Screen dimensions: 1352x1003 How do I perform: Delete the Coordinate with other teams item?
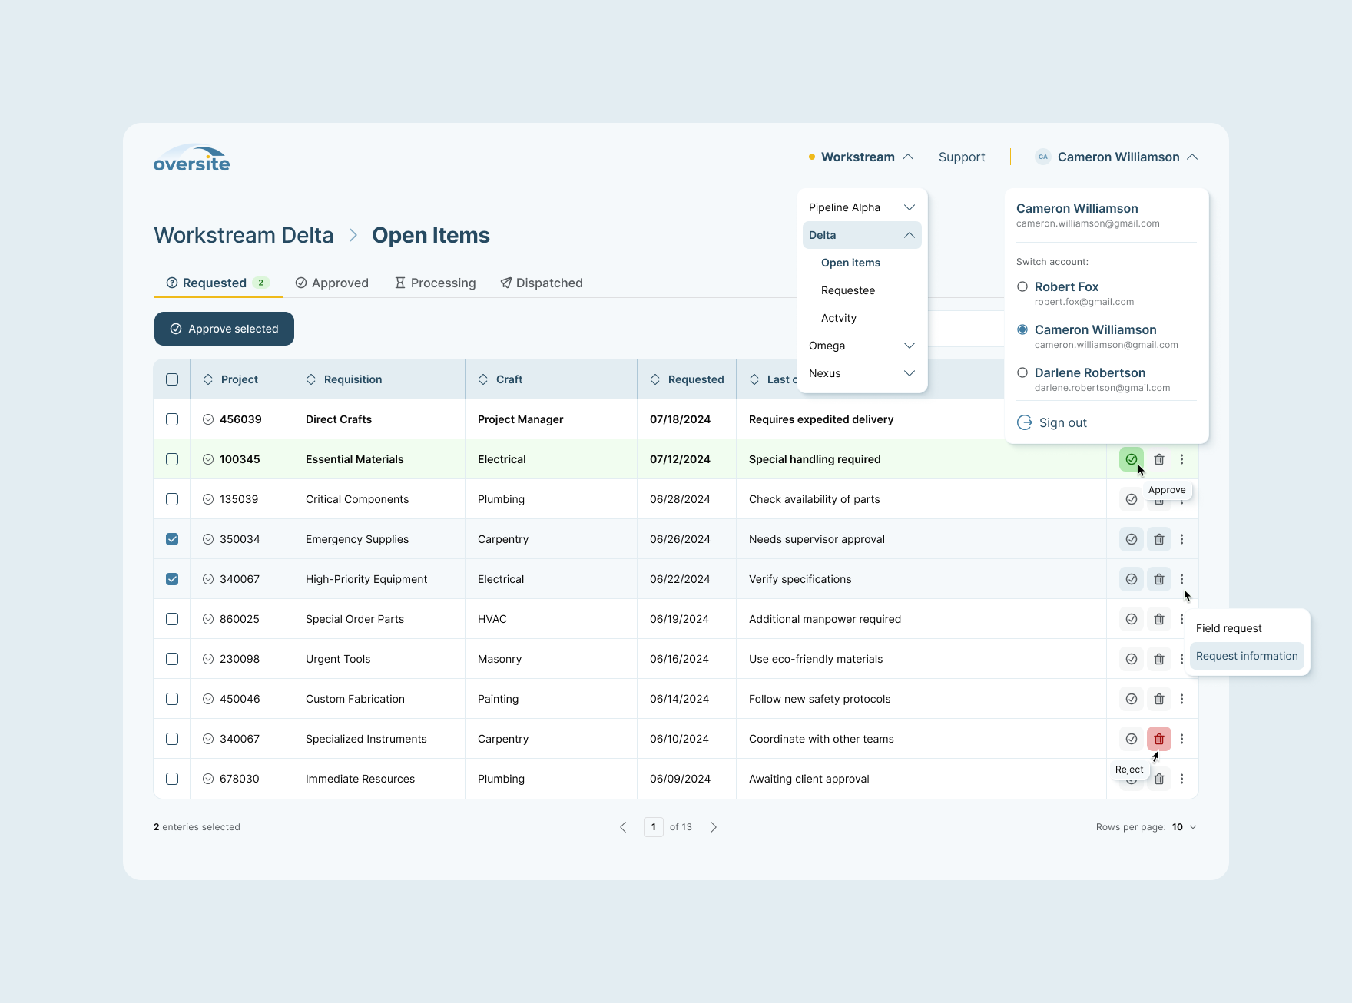point(1158,738)
